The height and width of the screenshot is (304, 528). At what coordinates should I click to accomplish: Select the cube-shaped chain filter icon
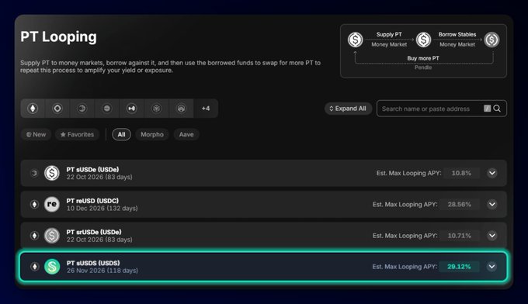coord(156,109)
